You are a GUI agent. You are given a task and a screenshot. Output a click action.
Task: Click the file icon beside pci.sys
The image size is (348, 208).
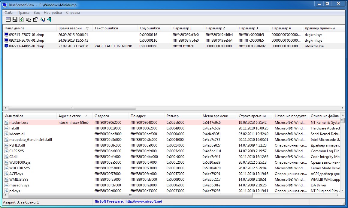click(x=6, y=191)
